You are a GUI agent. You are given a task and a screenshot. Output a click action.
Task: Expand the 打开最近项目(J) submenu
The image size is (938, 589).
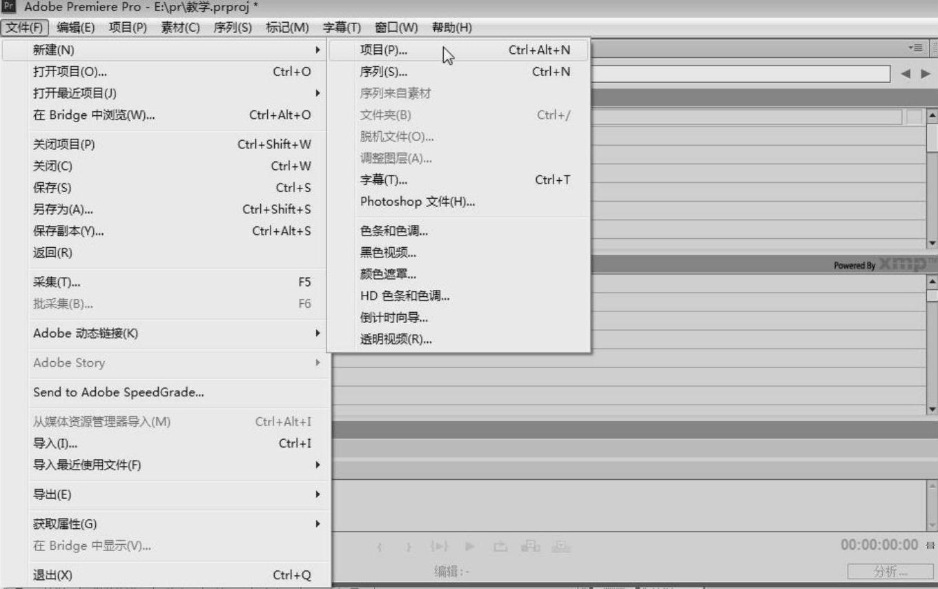pos(166,93)
